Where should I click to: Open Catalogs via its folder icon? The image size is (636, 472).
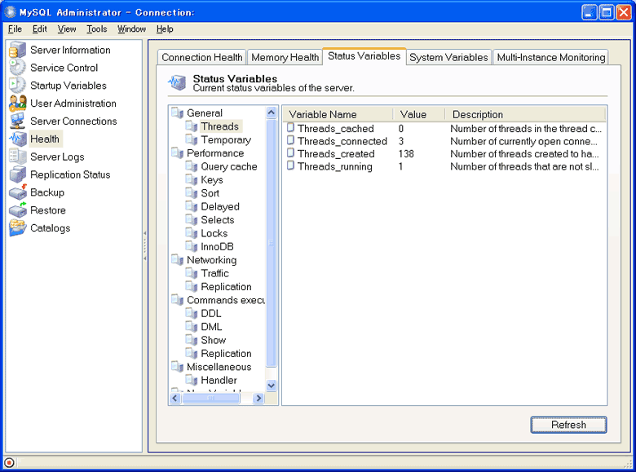[x=17, y=228]
